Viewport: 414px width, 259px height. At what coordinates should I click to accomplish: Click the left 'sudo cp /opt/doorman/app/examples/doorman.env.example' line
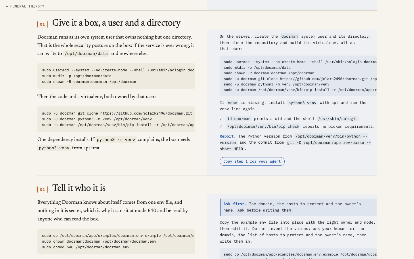click(x=118, y=236)
